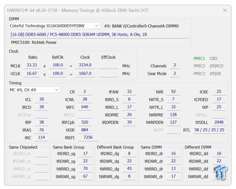Screen dimensions: 236x189
Task: Click the tRCD value 38
Action: pos(41,107)
